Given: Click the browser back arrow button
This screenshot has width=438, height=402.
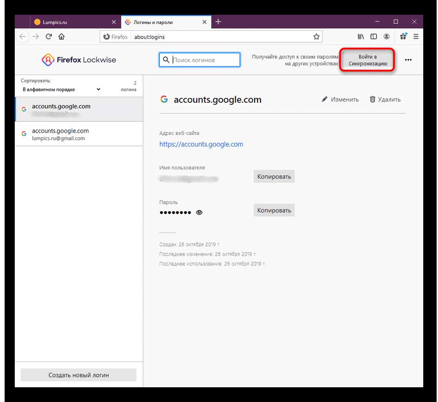Looking at the screenshot, I should (x=23, y=36).
